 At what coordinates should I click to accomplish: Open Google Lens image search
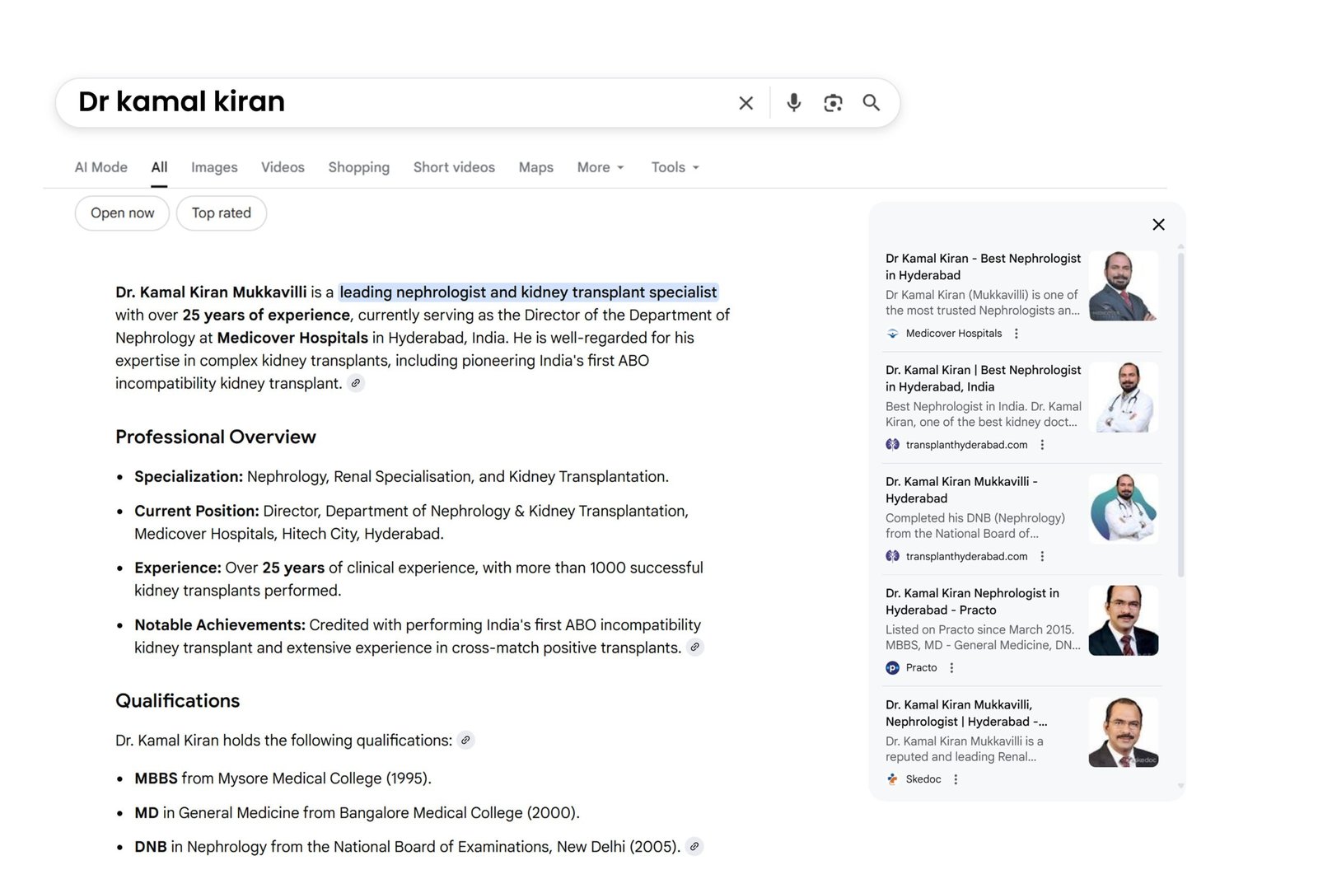tap(832, 102)
